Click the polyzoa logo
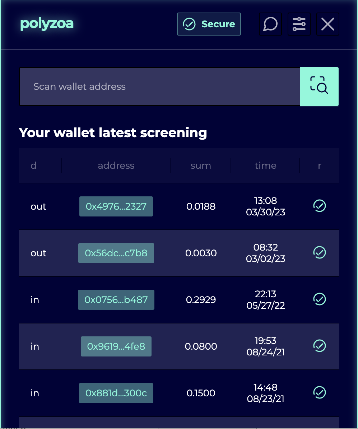 [x=47, y=24]
